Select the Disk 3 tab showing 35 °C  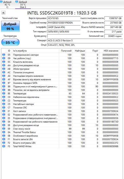(23, 5)
